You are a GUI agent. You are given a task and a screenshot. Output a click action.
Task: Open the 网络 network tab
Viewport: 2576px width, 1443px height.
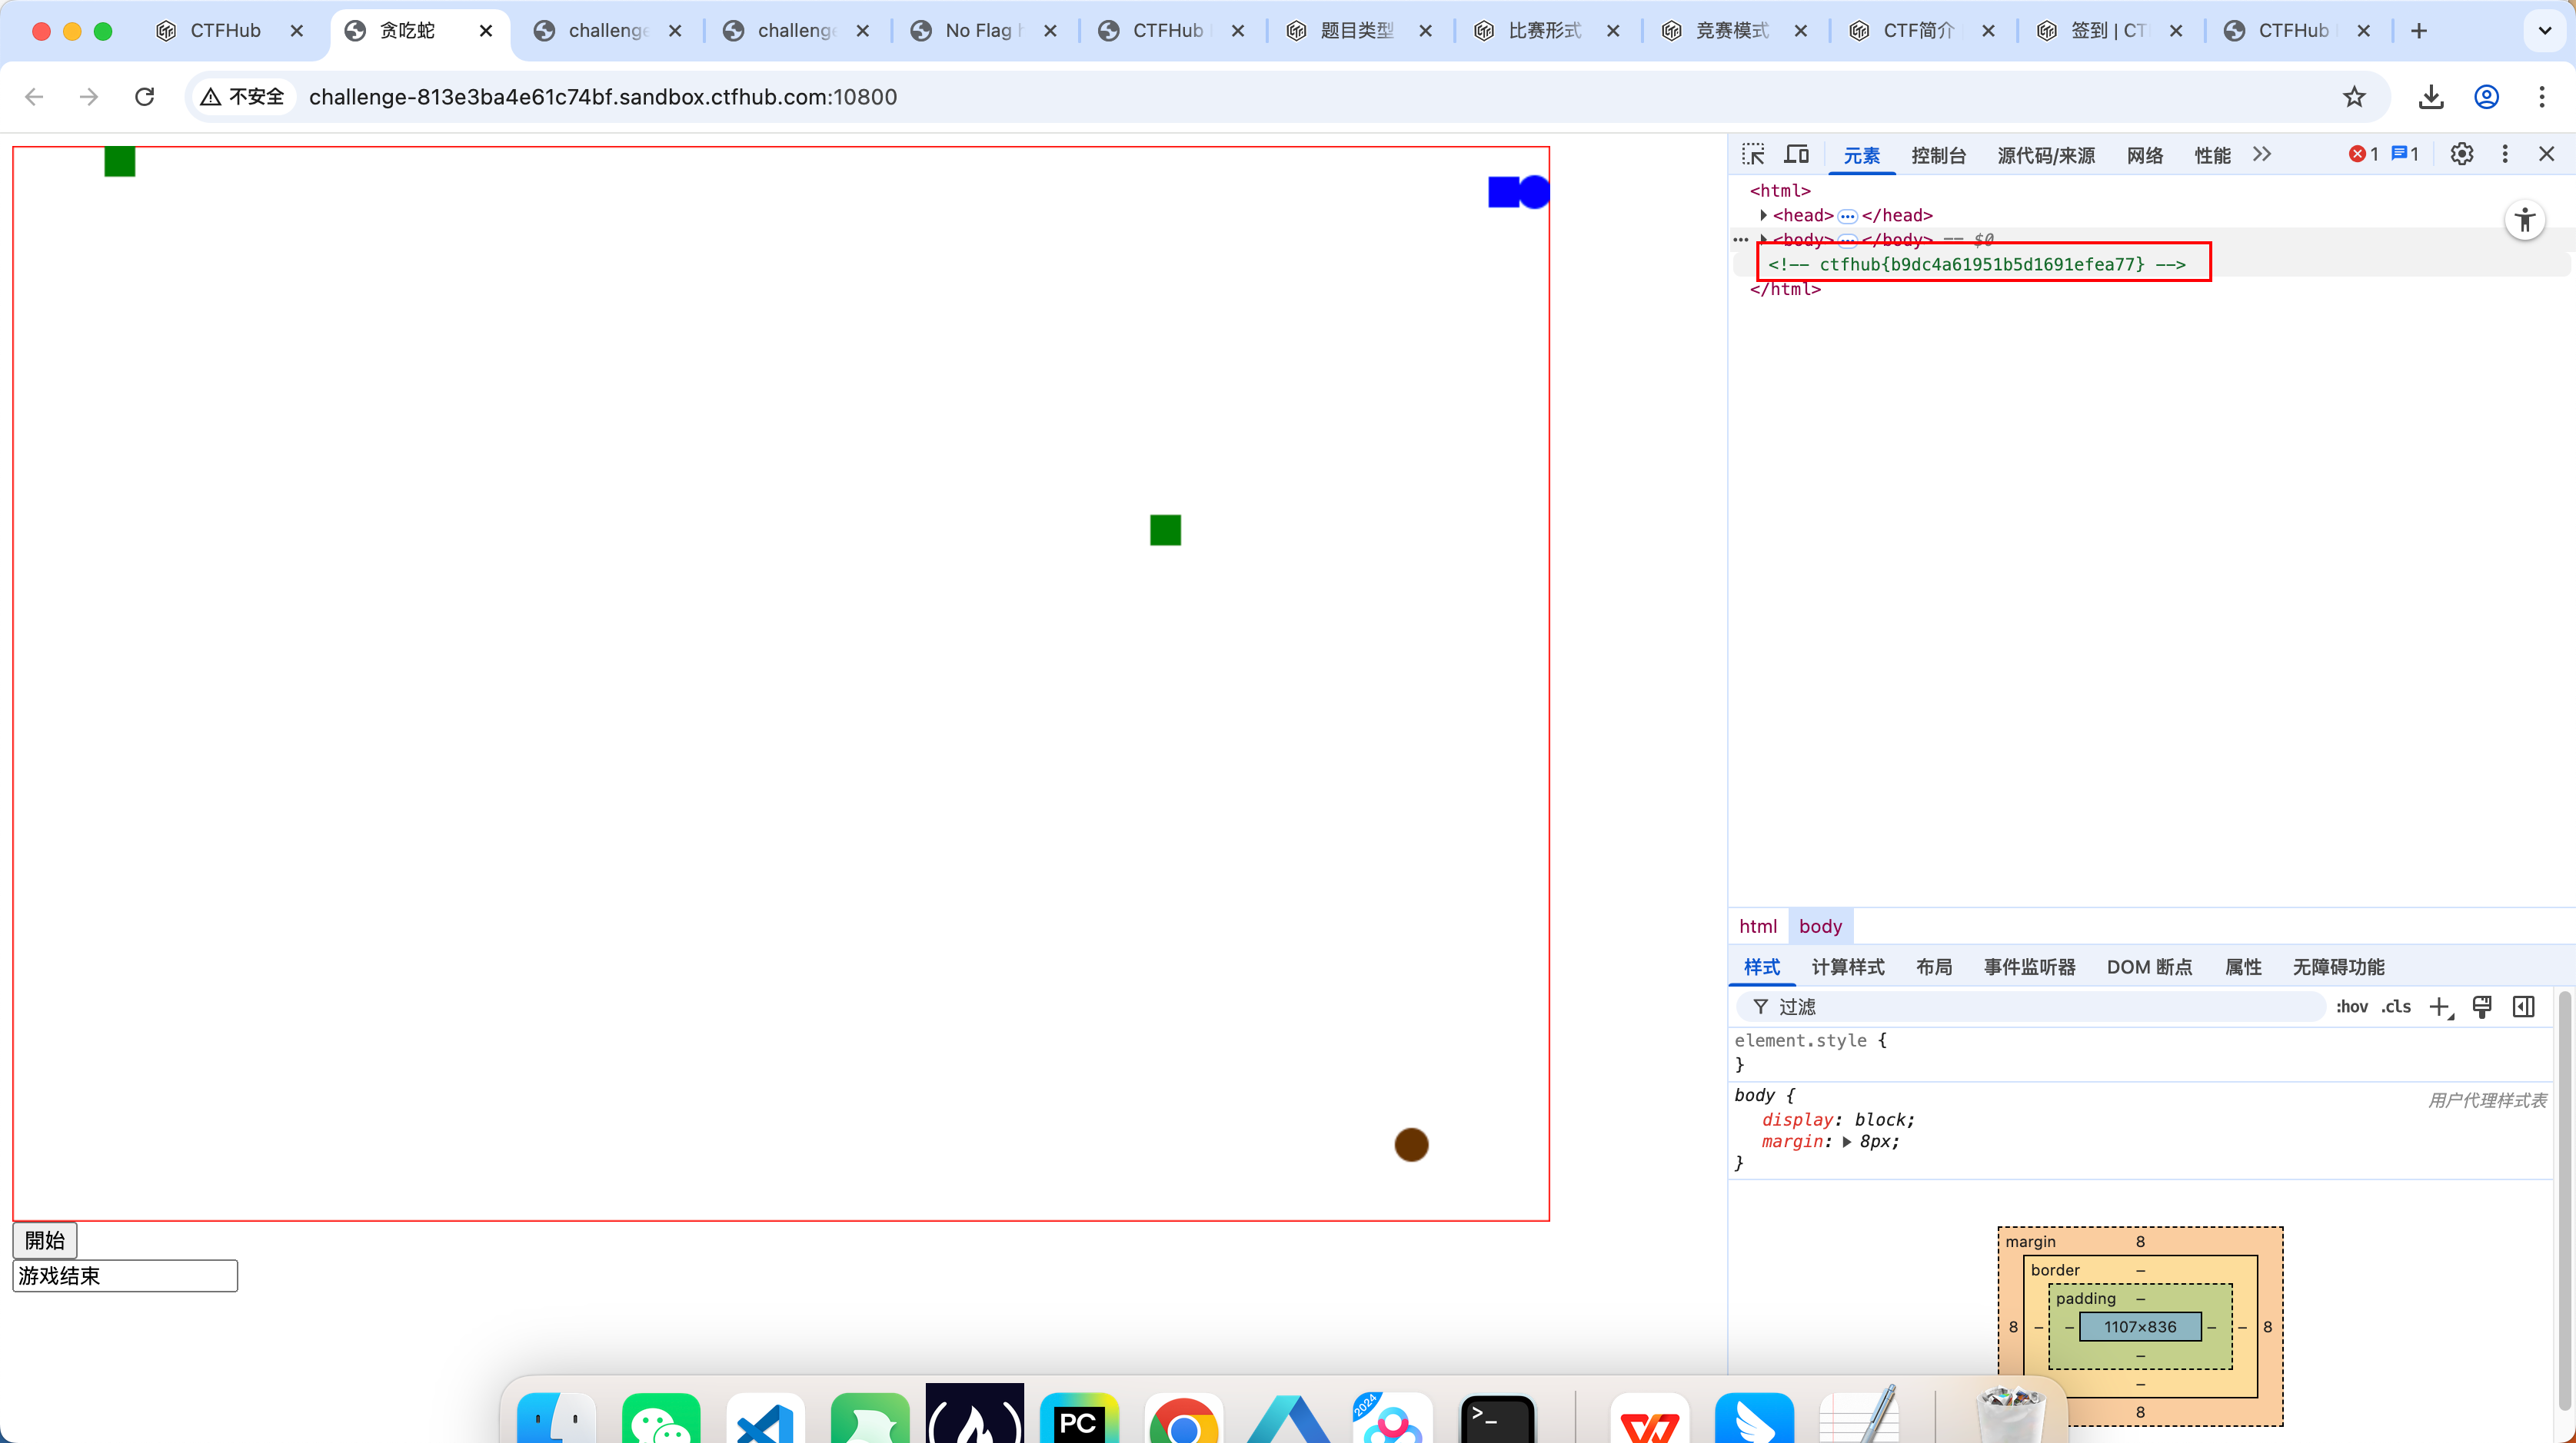[2144, 155]
